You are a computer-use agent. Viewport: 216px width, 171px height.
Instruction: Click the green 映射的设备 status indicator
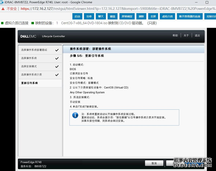(x=33, y=23)
